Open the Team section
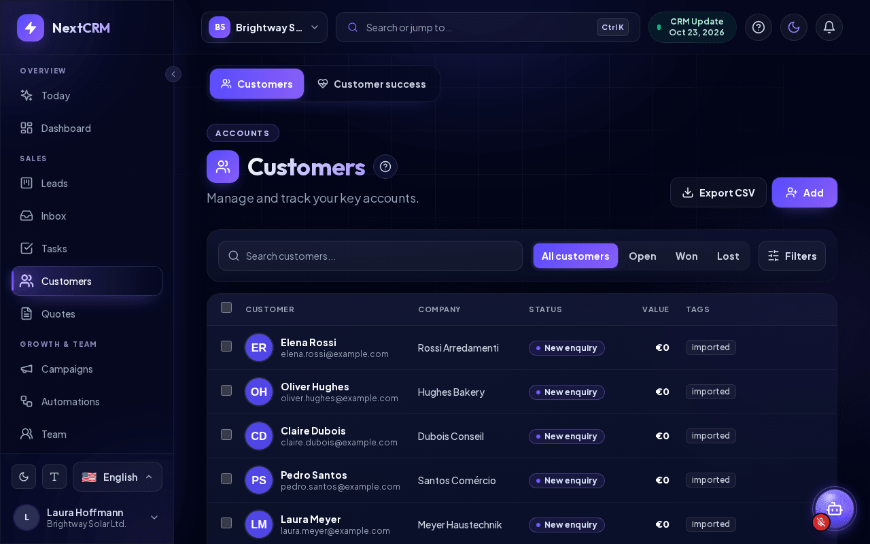Viewport: 870px width, 544px height. (x=87, y=435)
